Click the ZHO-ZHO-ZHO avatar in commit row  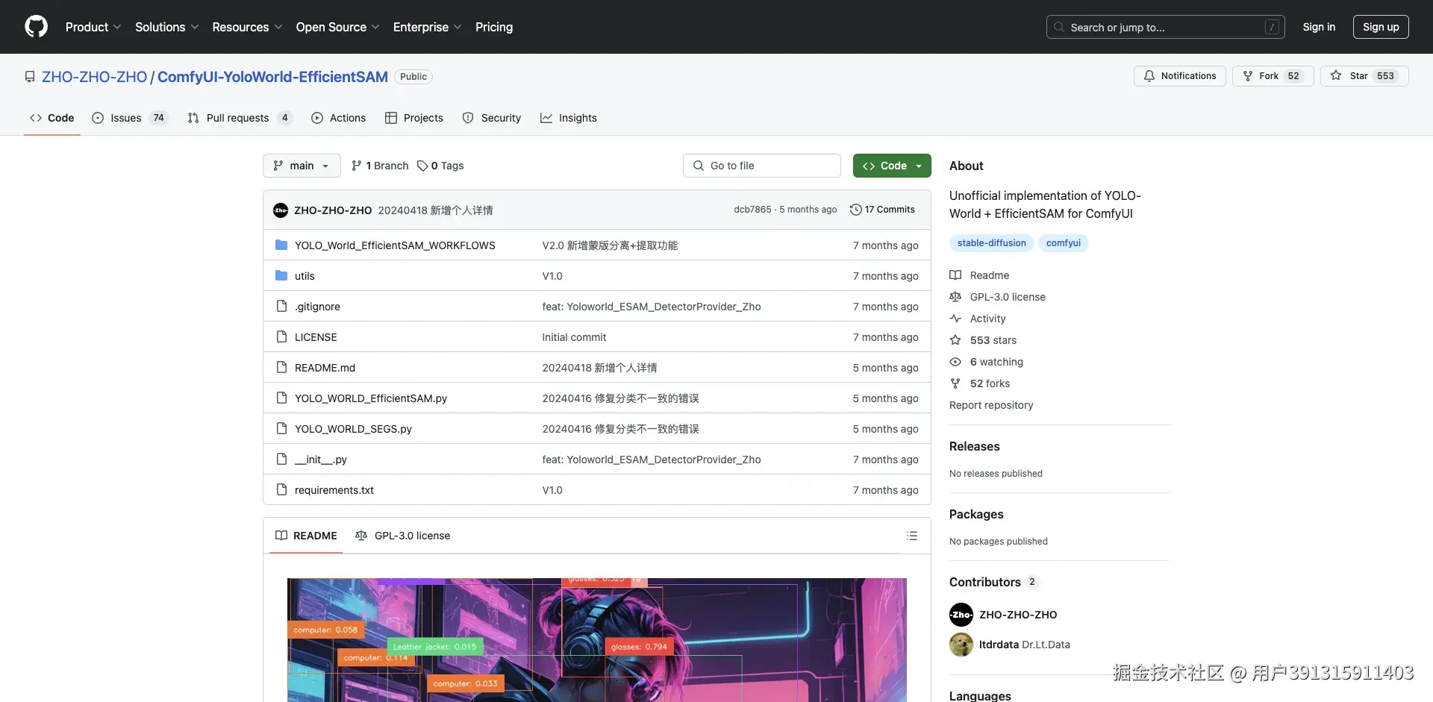click(x=281, y=210)
